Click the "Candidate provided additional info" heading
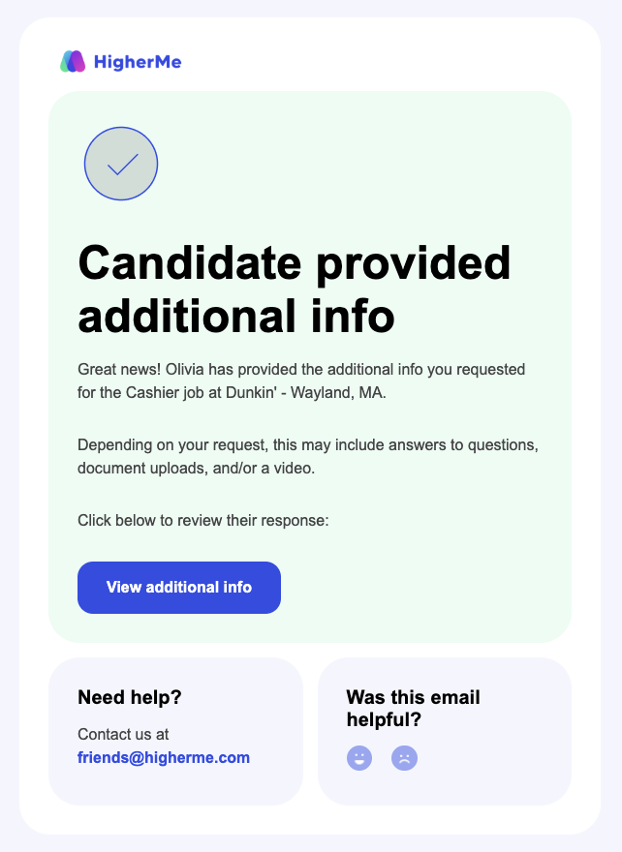622x852 pixels. tap(294, 289)
